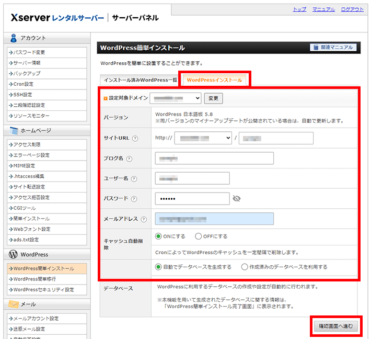Click the マニュアル link
The image size is (371, 339).
(x=323, y=9)
